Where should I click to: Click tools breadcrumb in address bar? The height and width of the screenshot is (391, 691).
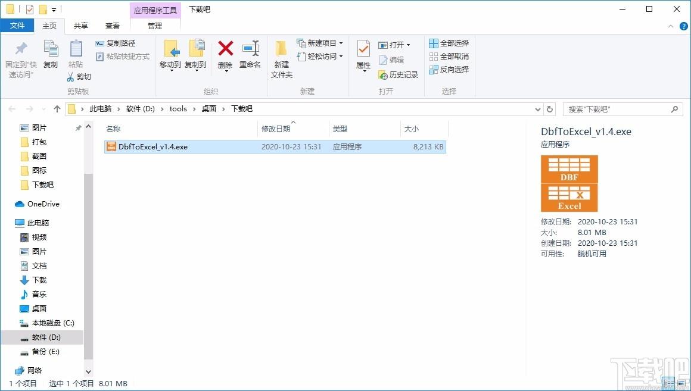pos(178,109)
